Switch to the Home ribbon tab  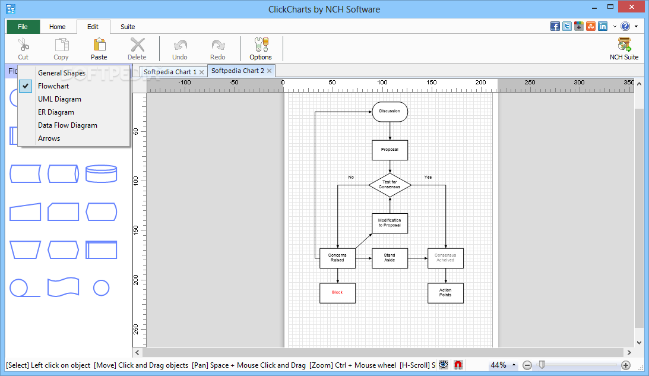point(57,27)
